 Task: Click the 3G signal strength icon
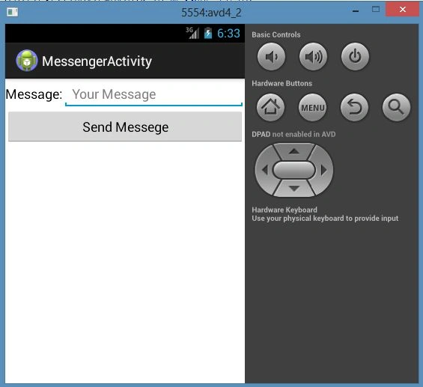click(192, 33)
